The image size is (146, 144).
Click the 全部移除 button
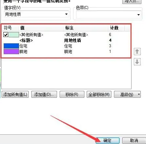click(x=99, y=94)
